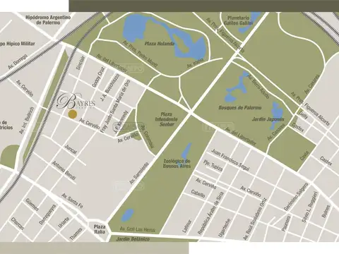
Task: Click the J. F. Kennedy street label
Action: click(121, 123)
